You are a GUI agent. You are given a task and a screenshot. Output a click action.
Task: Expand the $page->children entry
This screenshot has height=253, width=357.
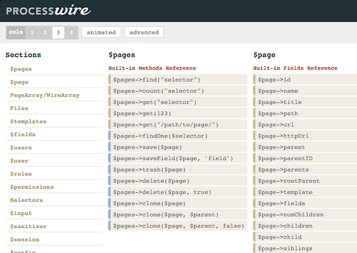305,226
